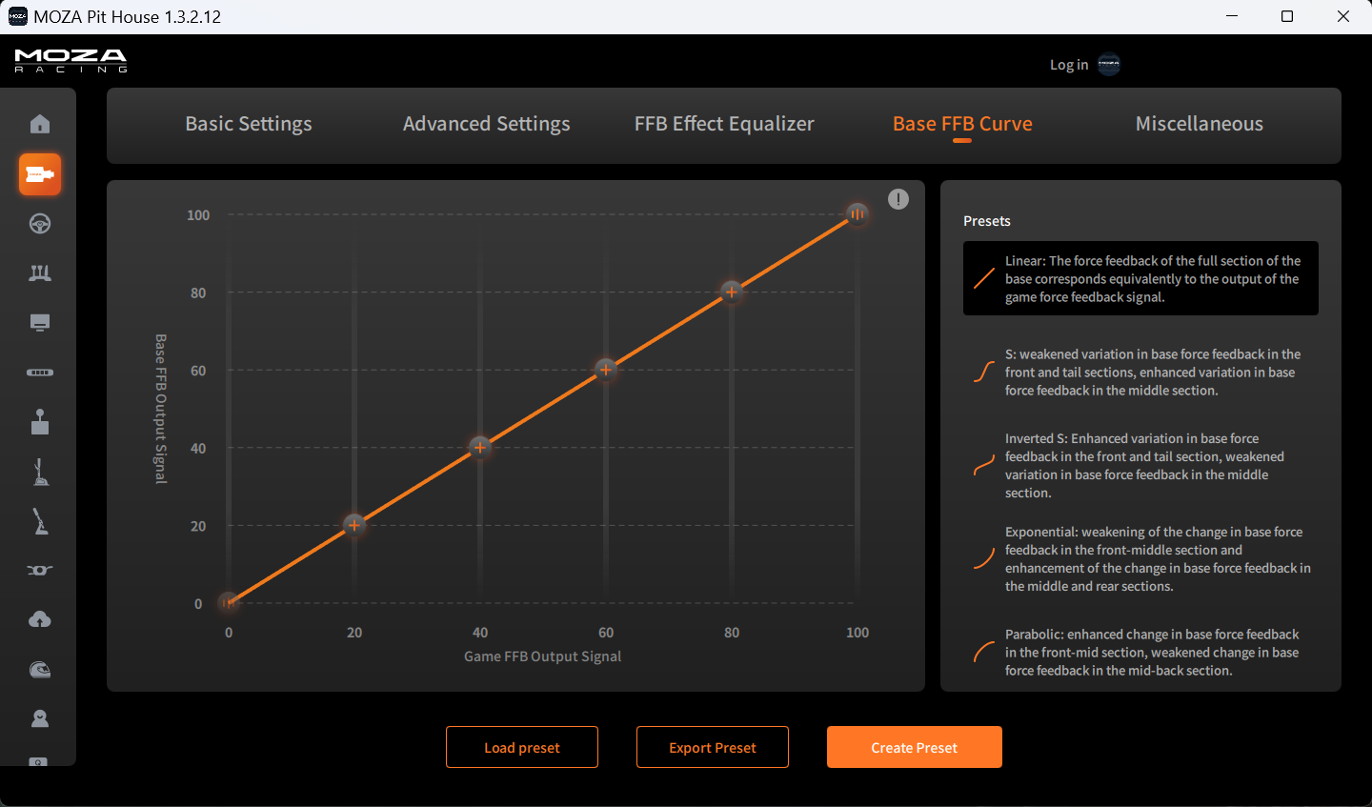Click the curve endpoint handle at 100
The width and height of the screenshot is (1372, 807).
[857, 214]
